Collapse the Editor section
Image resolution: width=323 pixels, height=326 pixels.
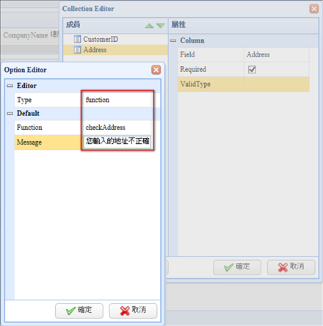(10, 86)
